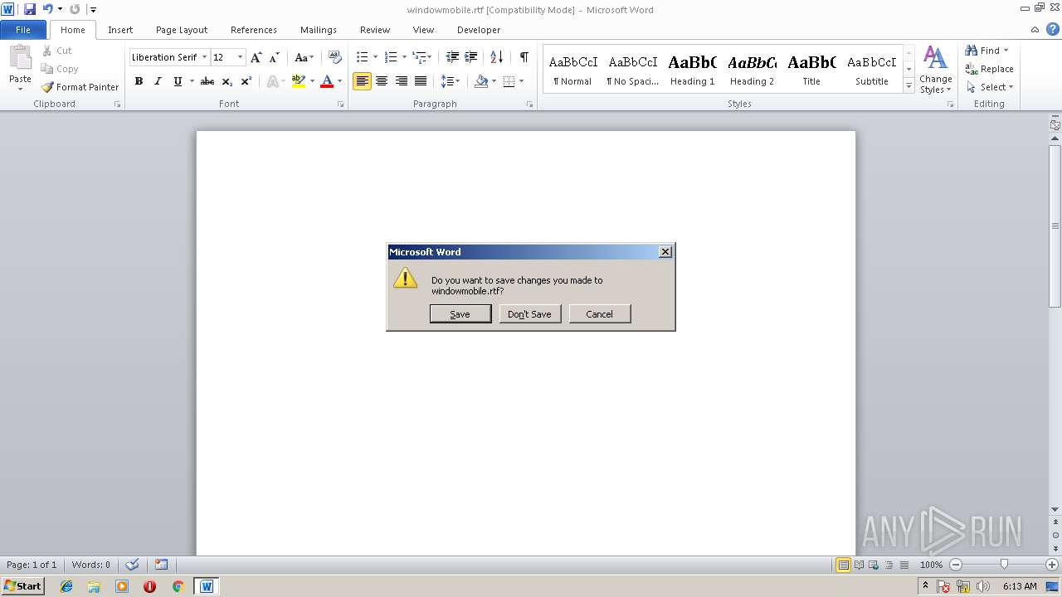Switch to the Insert tab
1062x597 pixels.
(120, 30)
